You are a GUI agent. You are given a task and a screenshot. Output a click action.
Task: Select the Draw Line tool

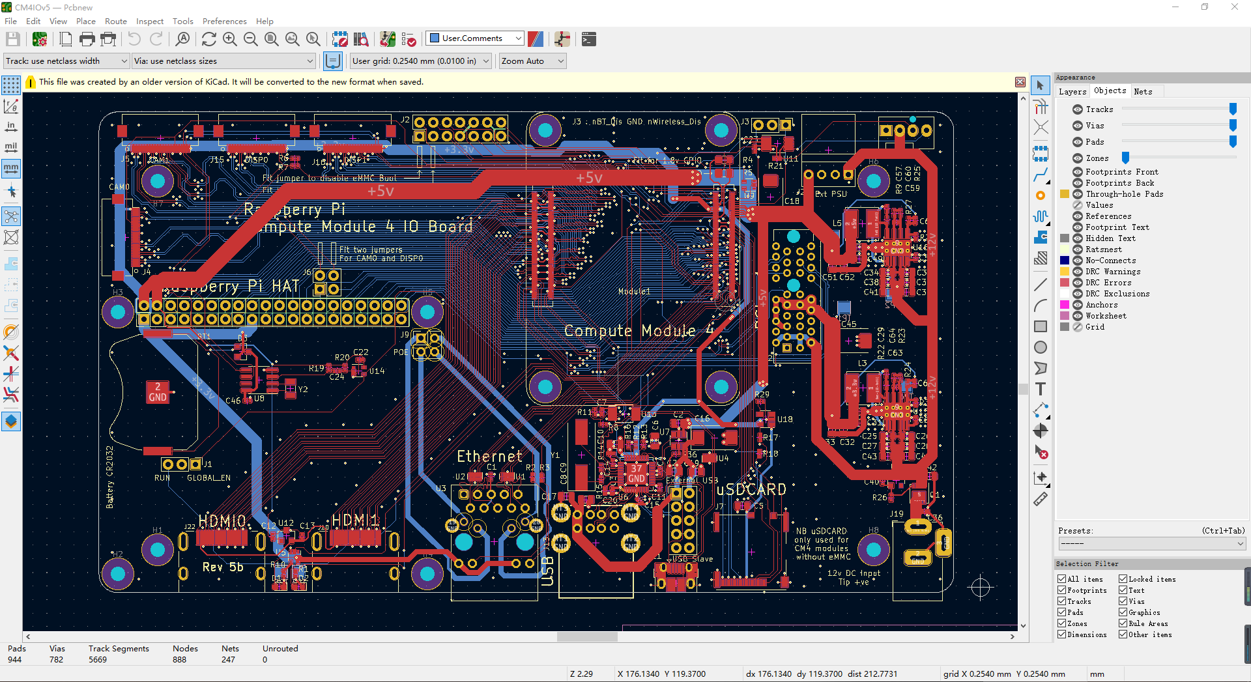(x=1041, y=285)
